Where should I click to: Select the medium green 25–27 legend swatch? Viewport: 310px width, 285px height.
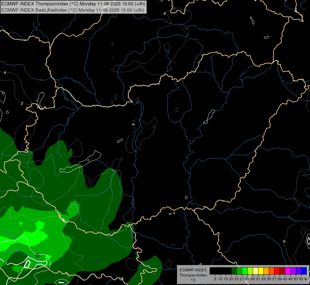point(239,271)
